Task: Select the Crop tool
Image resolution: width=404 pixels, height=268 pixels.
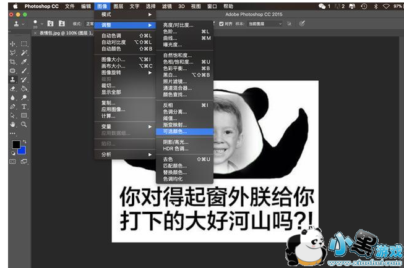Action: 13,62
